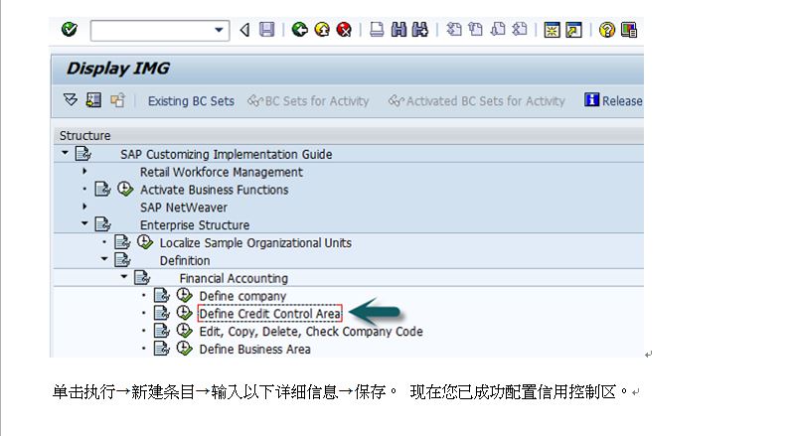Click the Generate Shortcut icon
The width and height of the screenshot is (789, 436).
click(573, 30)
